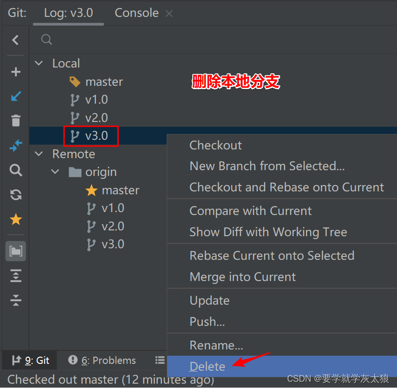The width and height of the screenshot is (397, 388).
Task: Click the origin folder icon
Action: coord(75,172)
